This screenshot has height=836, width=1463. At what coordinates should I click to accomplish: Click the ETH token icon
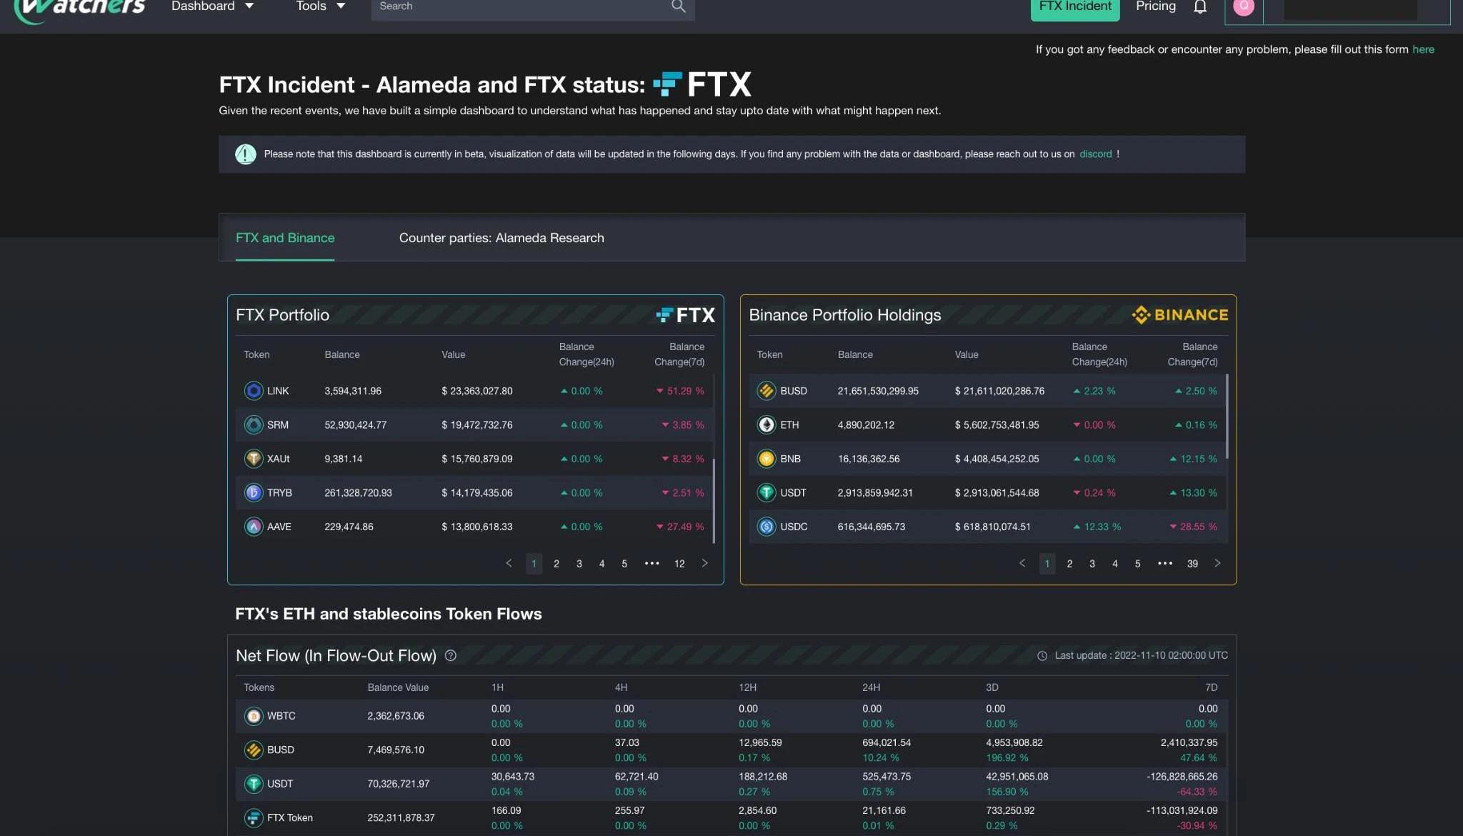coord(767,424)
